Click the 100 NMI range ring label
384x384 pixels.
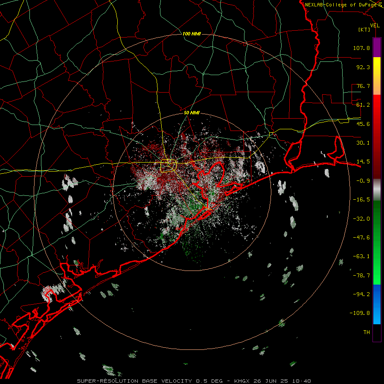[x=192, y=34]
